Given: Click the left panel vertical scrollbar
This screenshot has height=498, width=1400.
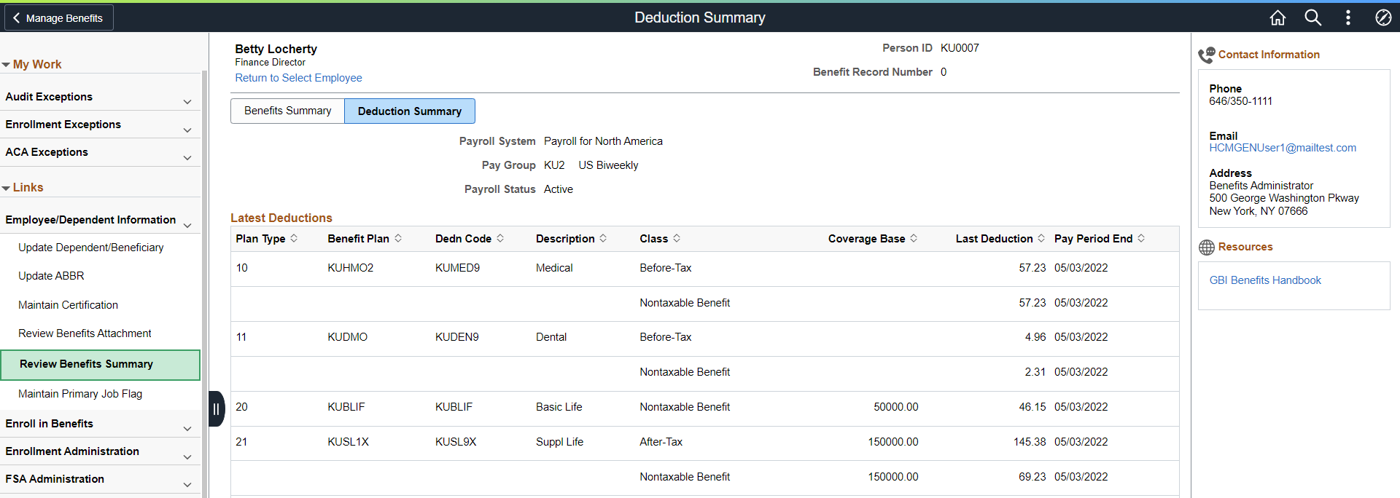Looking at the screenshot, I should 205,284.
